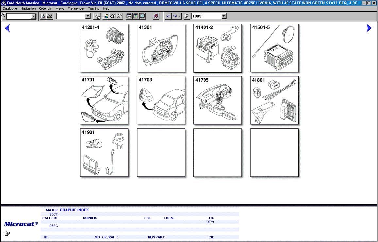Go to next page with right arrow
This screenshot has height=242, width=378.
pyautogui.click(x=369, y=28)
